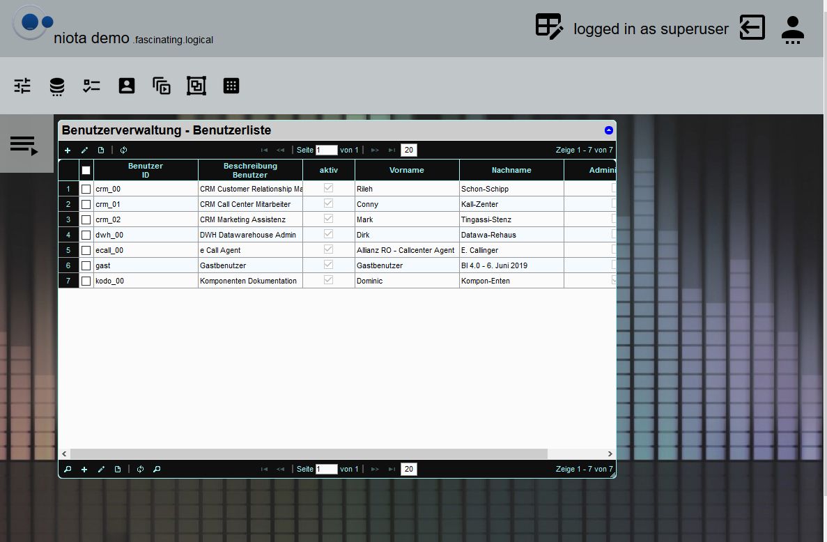
Task: Collapse the Benutzerverwaltung panel via blue chevron
Action: click(x=608, y=130)
